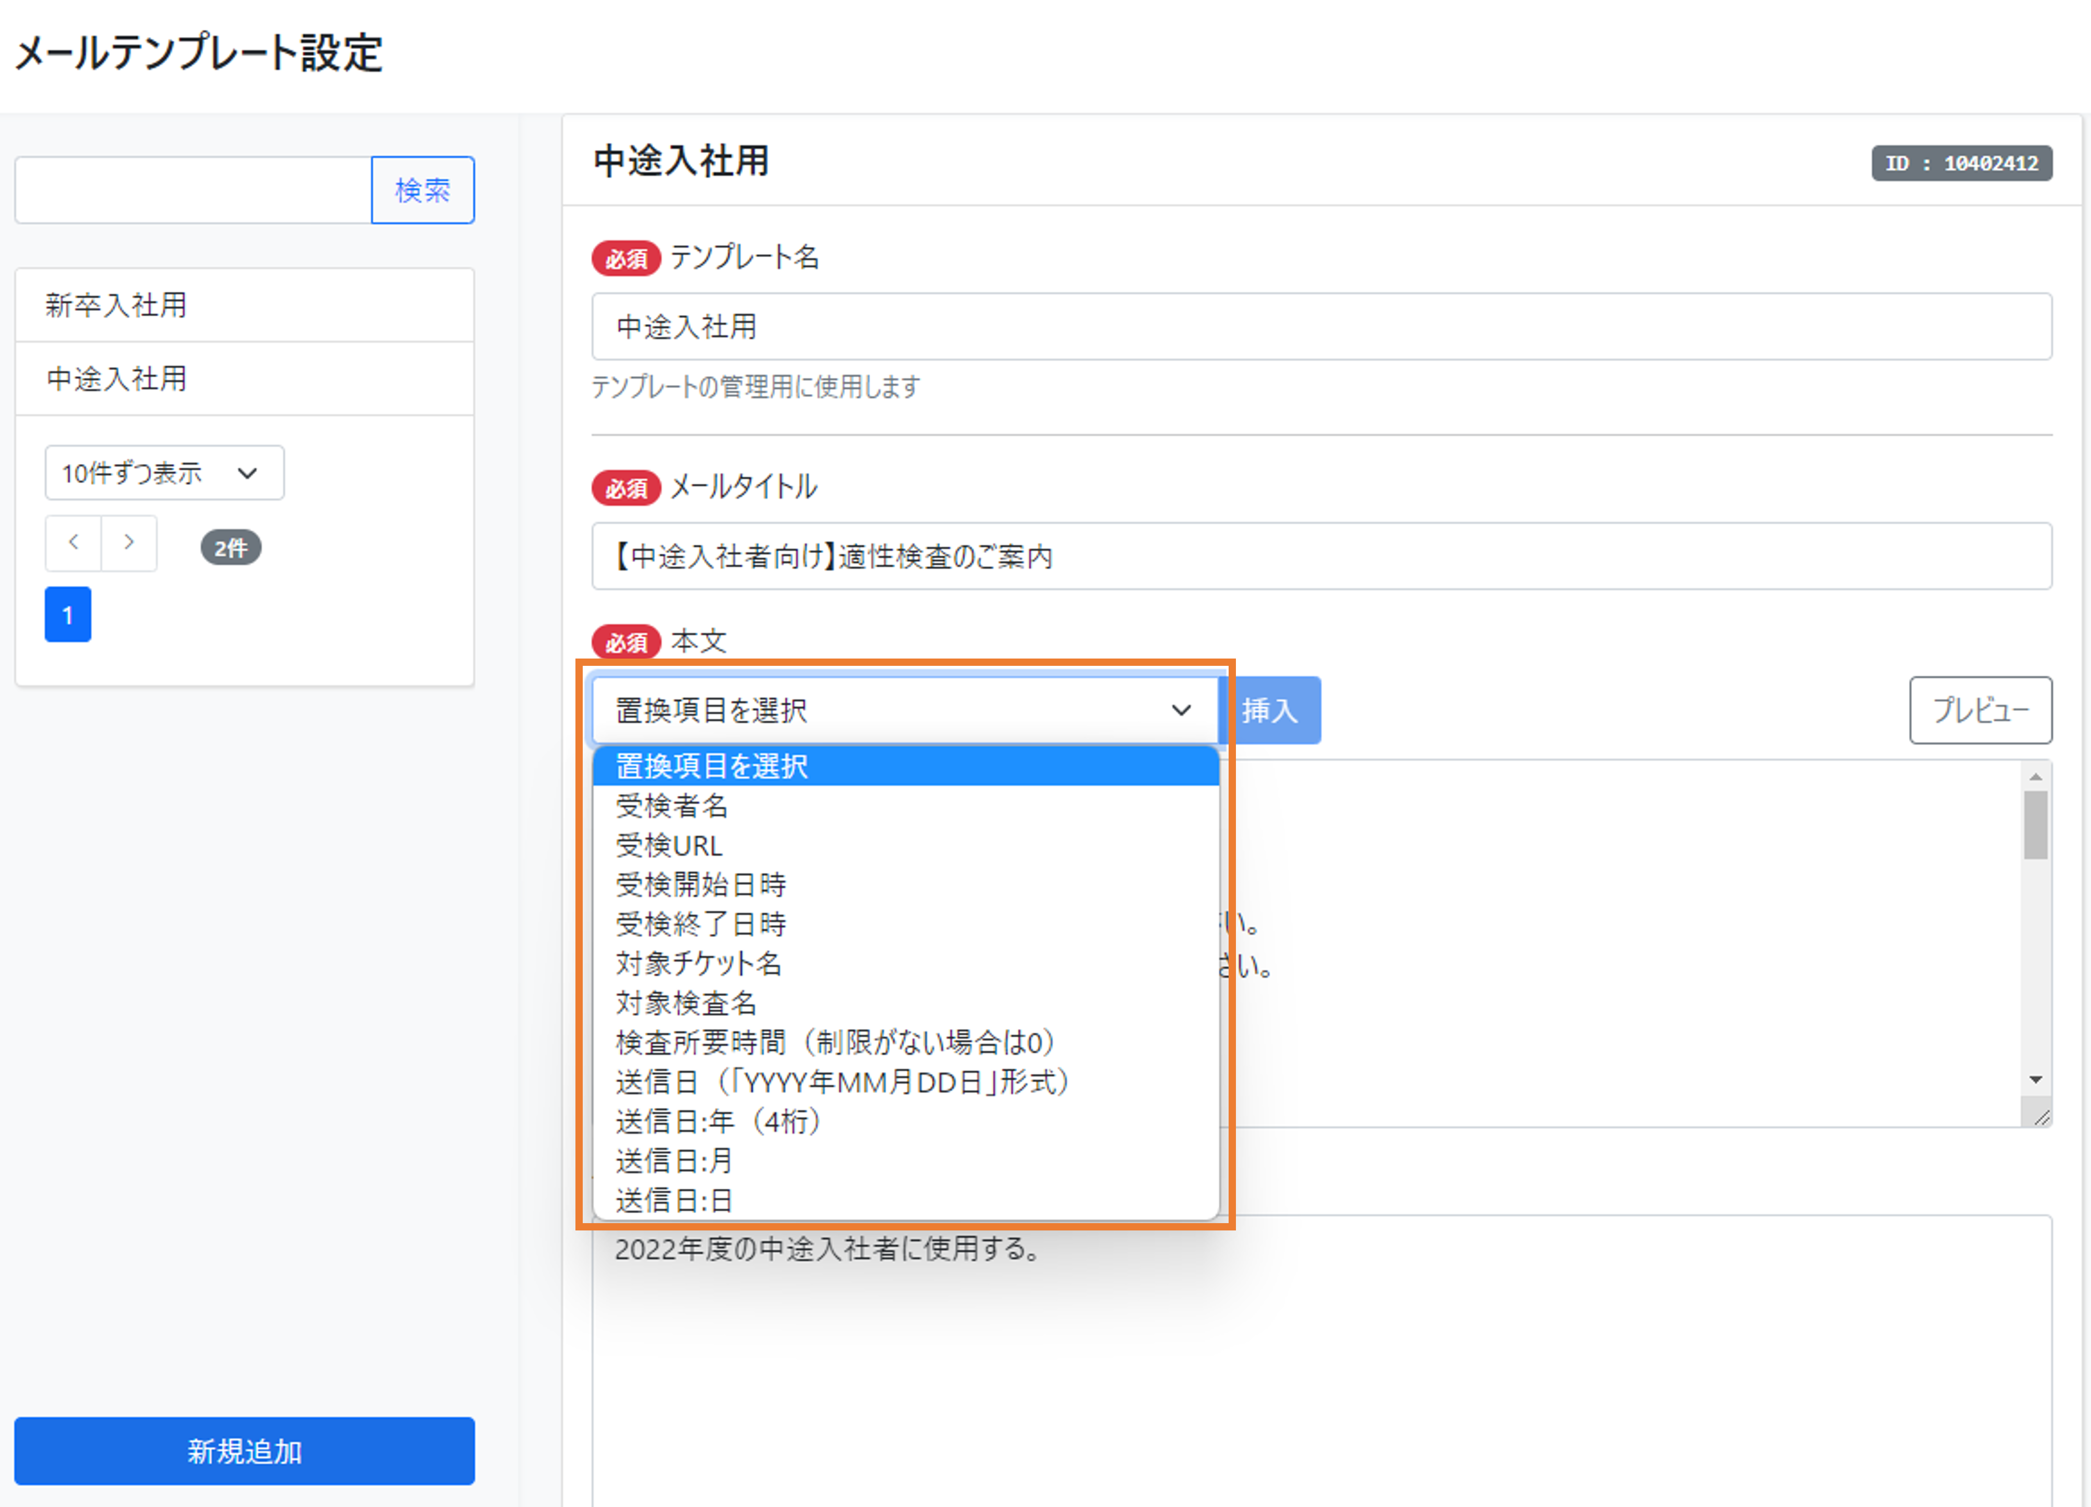Screen dimensions: 2091x1507
Task: Go to next page with right chevron
Action: pos(129,543)
